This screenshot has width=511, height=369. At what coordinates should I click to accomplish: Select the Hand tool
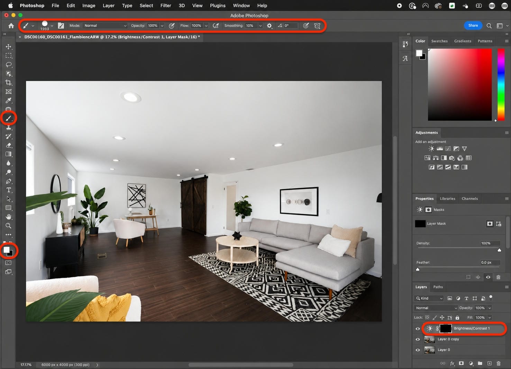[x=9, y=217]
